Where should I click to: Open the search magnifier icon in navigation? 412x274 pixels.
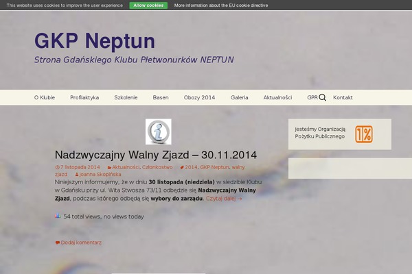coord(323,97)
